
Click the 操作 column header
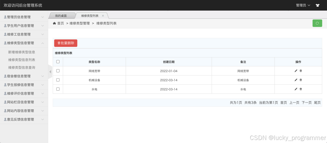tap(298, 62)
